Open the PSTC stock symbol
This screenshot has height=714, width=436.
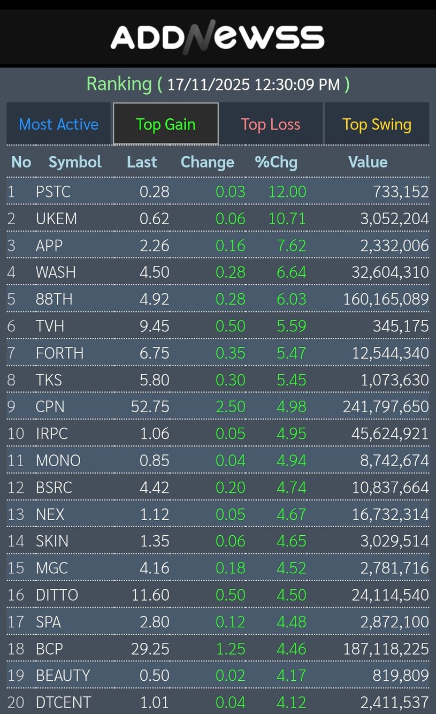[53, 192]
